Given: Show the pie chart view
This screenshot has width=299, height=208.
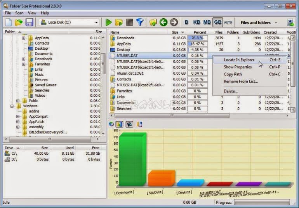Looking at the screenshot, I should [x=111, y=124].
